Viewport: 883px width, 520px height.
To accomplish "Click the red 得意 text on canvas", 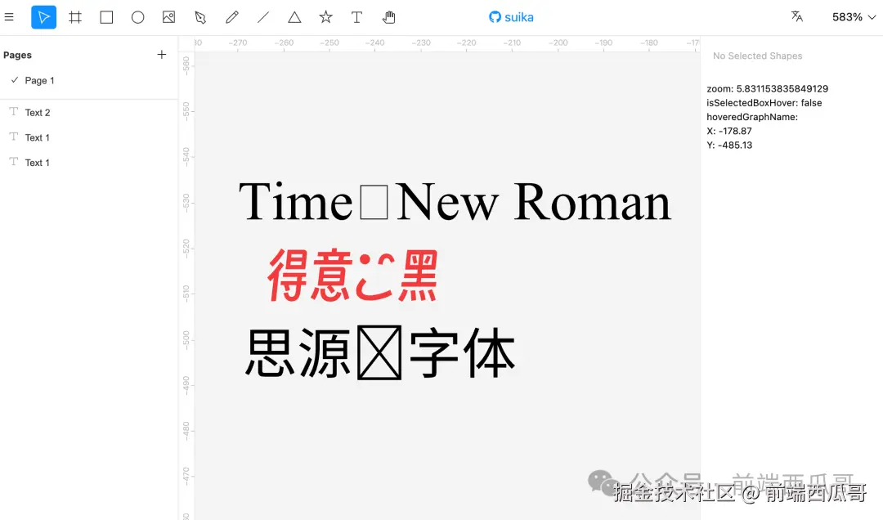I will point(352,275).
